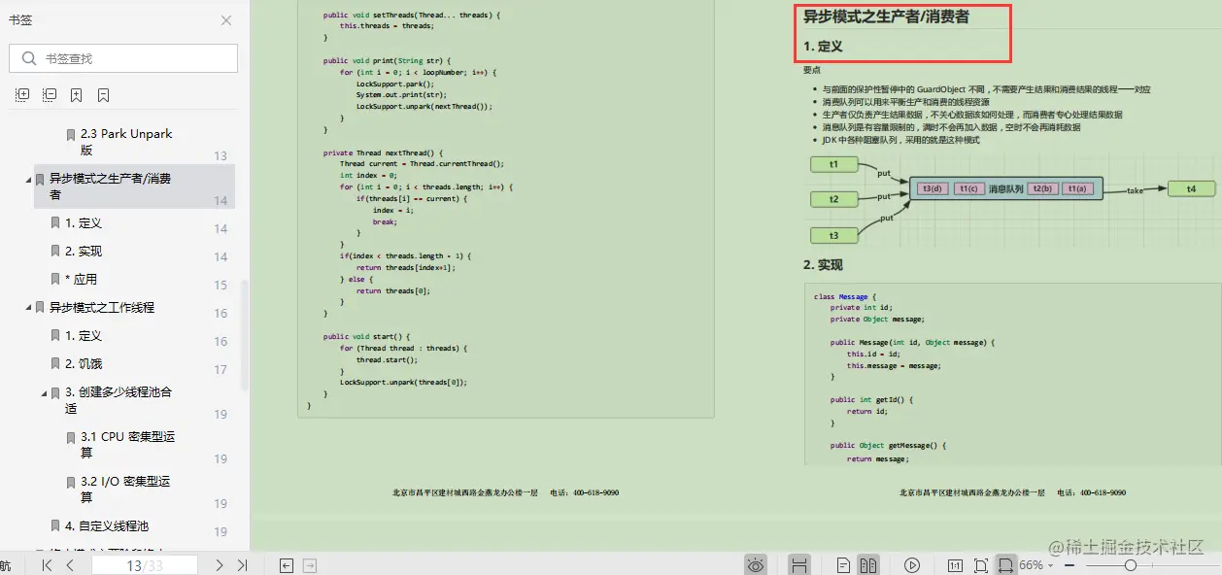Collapse all bookmarks icon
The image size is (1222, 575).
50,95
